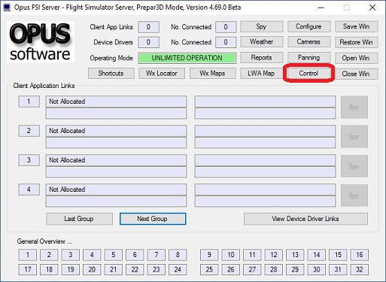Select link 2 Not Allocated field

click(x=116, y=131)
